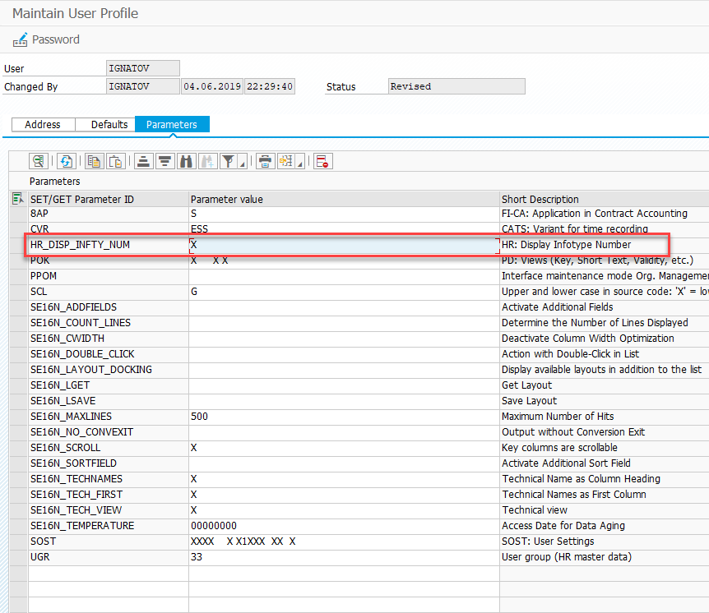Sort parameters in ascending order

(143, 161)
